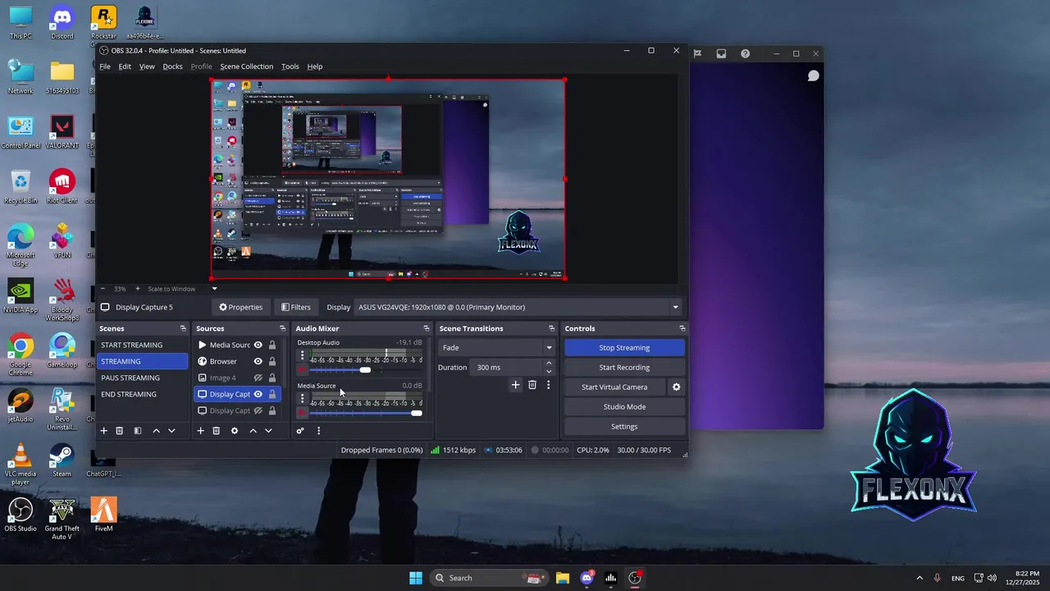Undock the Controls panel
The image size is (1050, 591).
[682, 328]
